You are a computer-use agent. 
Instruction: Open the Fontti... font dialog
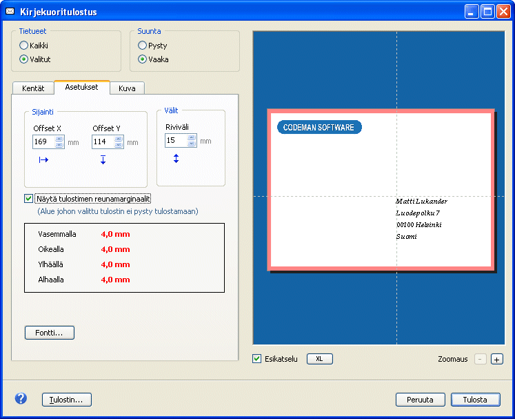click(x=49, y=333)
